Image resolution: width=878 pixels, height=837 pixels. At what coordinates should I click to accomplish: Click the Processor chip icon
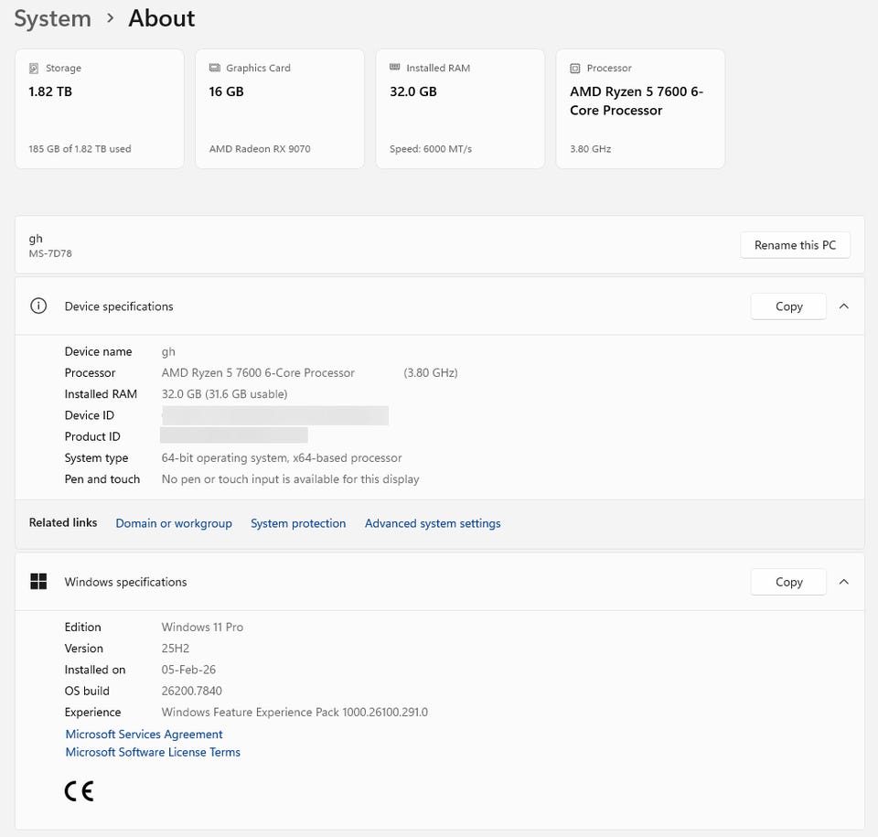coord(575,69)
